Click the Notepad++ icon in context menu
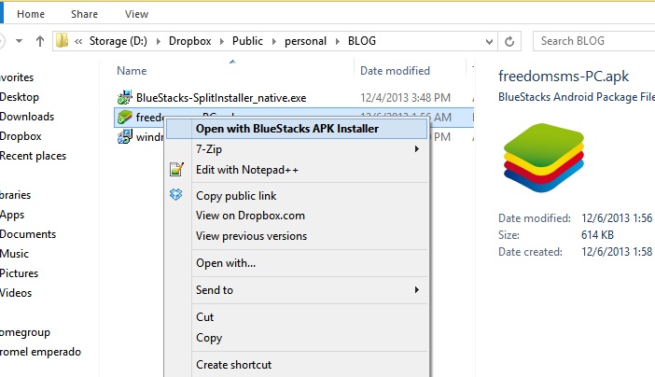The height and width of the screenshot is (377, 655). click(x=176, y=170)
